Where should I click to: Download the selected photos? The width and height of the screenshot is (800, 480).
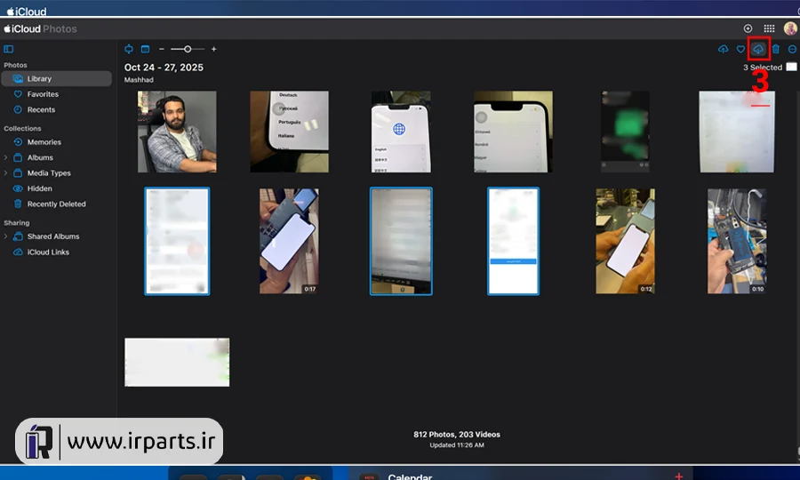[x=759, y=49]
